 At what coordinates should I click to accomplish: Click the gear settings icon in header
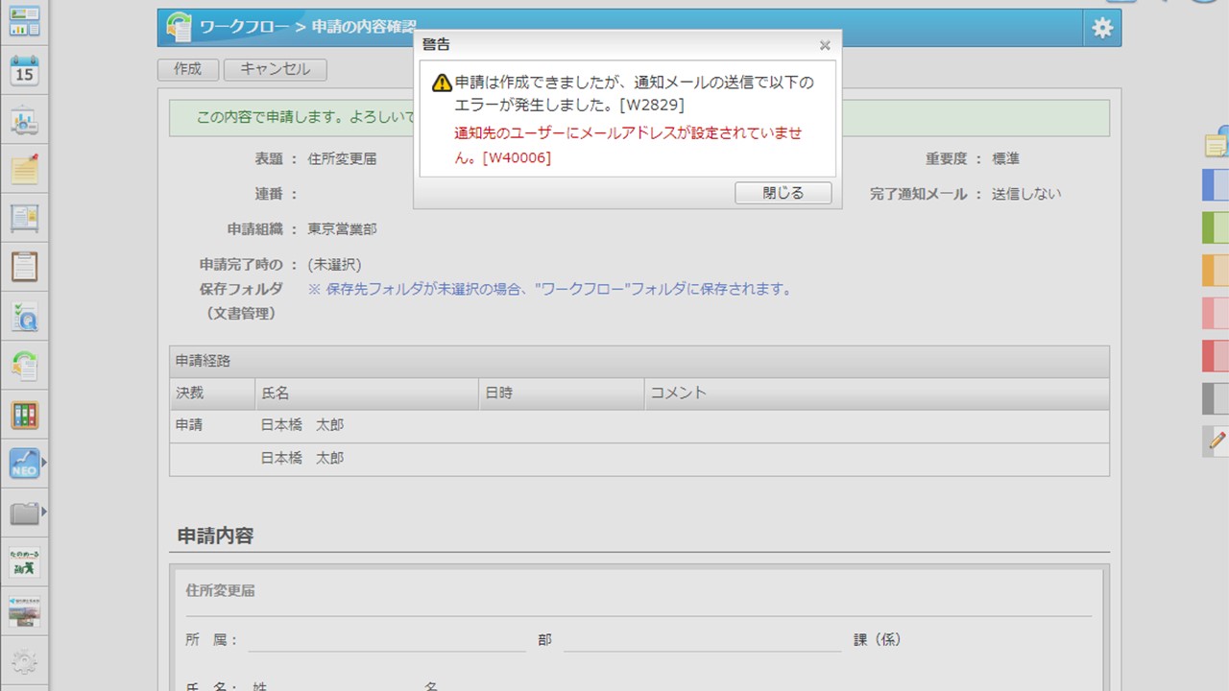coord(1101,28)
